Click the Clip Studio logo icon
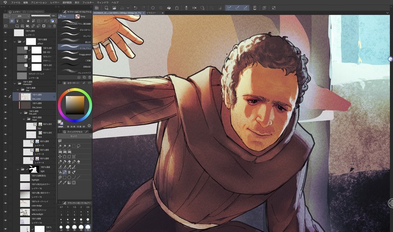 5,2
